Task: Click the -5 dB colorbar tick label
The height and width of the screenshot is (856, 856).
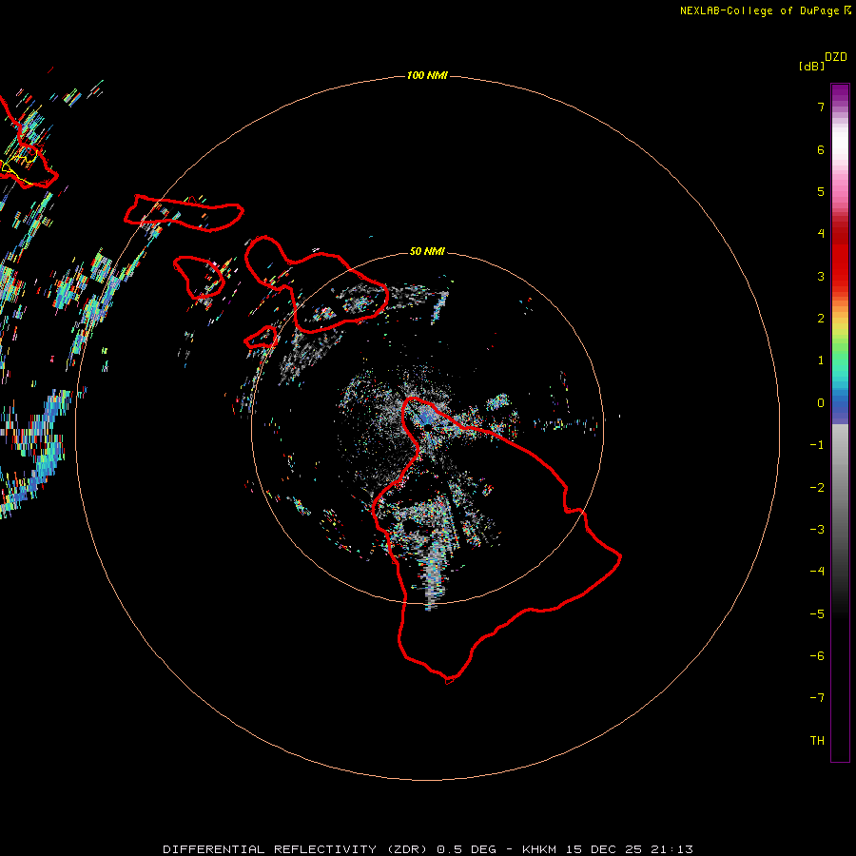Action: [x=817, y=614]
